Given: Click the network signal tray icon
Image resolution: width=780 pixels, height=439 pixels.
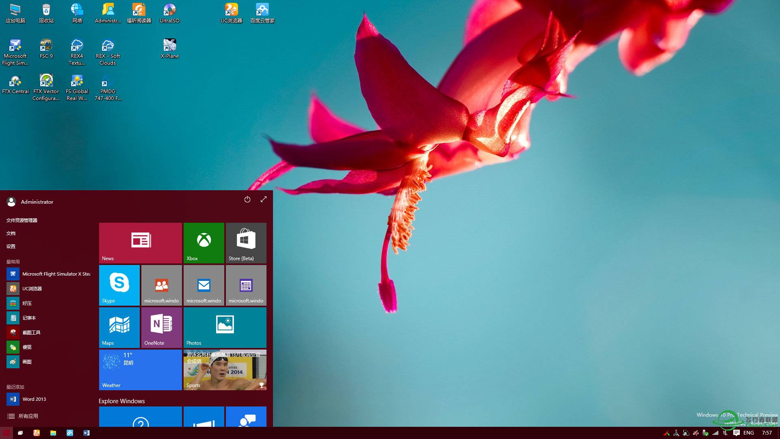Looking at the screenshot, I should [x=715, y=433].
